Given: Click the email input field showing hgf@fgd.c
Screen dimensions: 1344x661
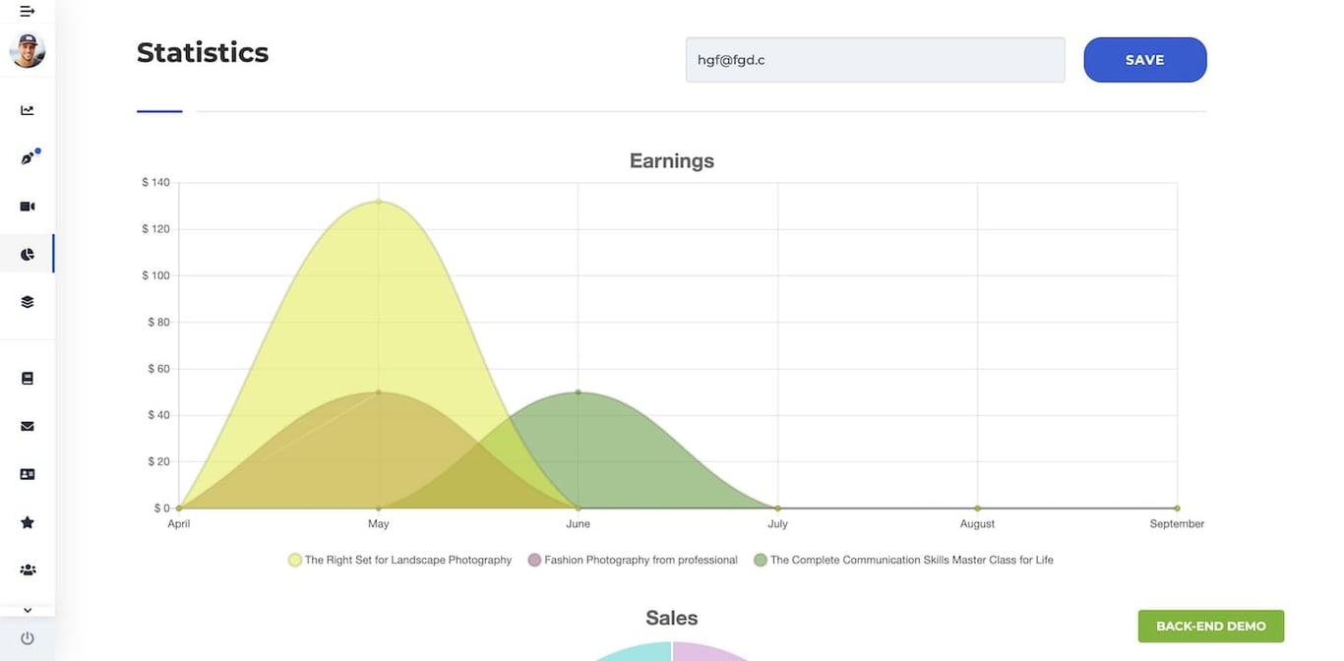Looking at the screenshot, I should click(874, 59).
